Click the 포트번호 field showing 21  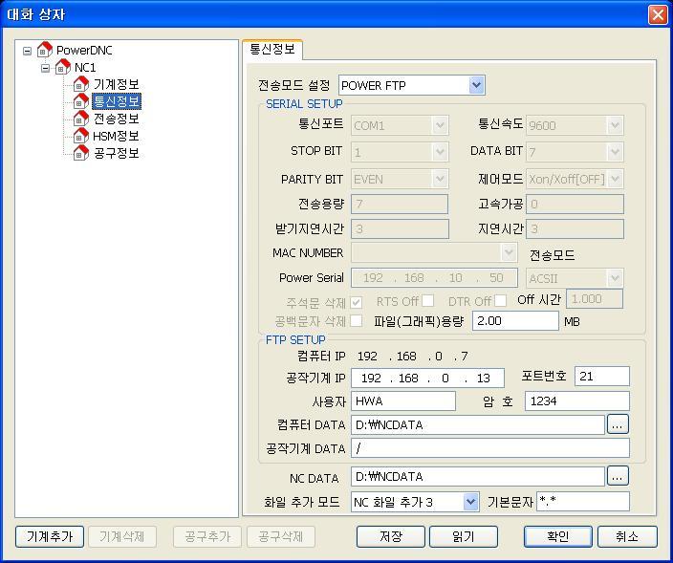602,377
